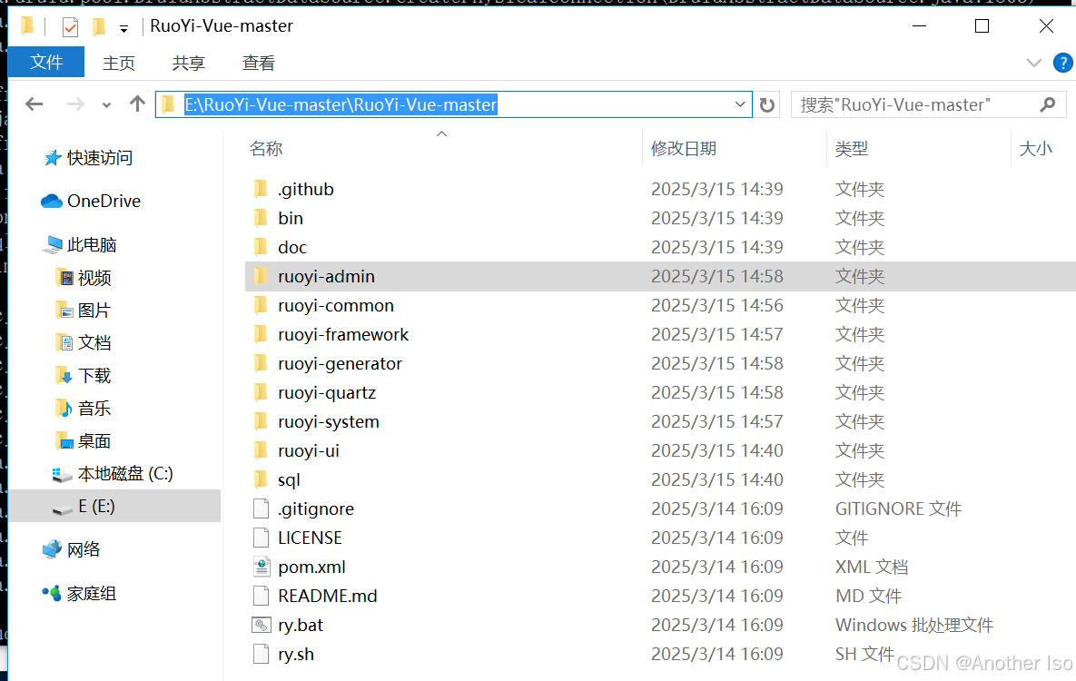The image size is (1076, 681).
Task: Open the Quick Access toolbar customize dropdown
Action: pyautogui.click(x=123, y=28)
